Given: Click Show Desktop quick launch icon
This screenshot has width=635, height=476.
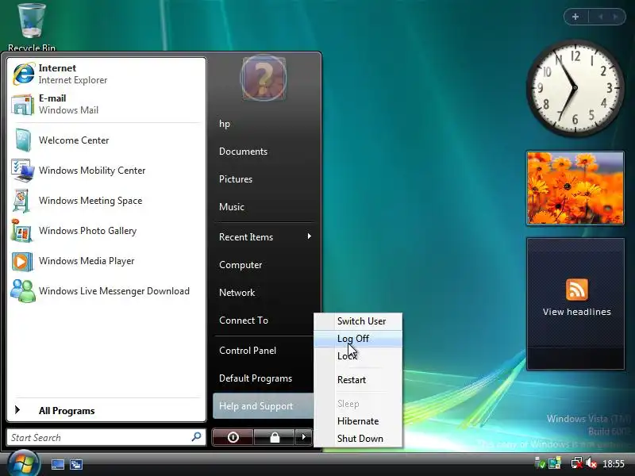Looking at the screenshot, I should [x=57, y=464].
